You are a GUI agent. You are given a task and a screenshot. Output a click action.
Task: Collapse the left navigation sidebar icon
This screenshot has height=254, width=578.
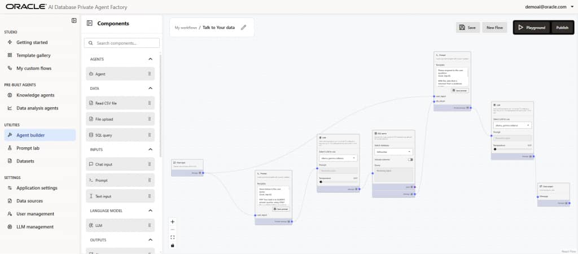[74, 21]
